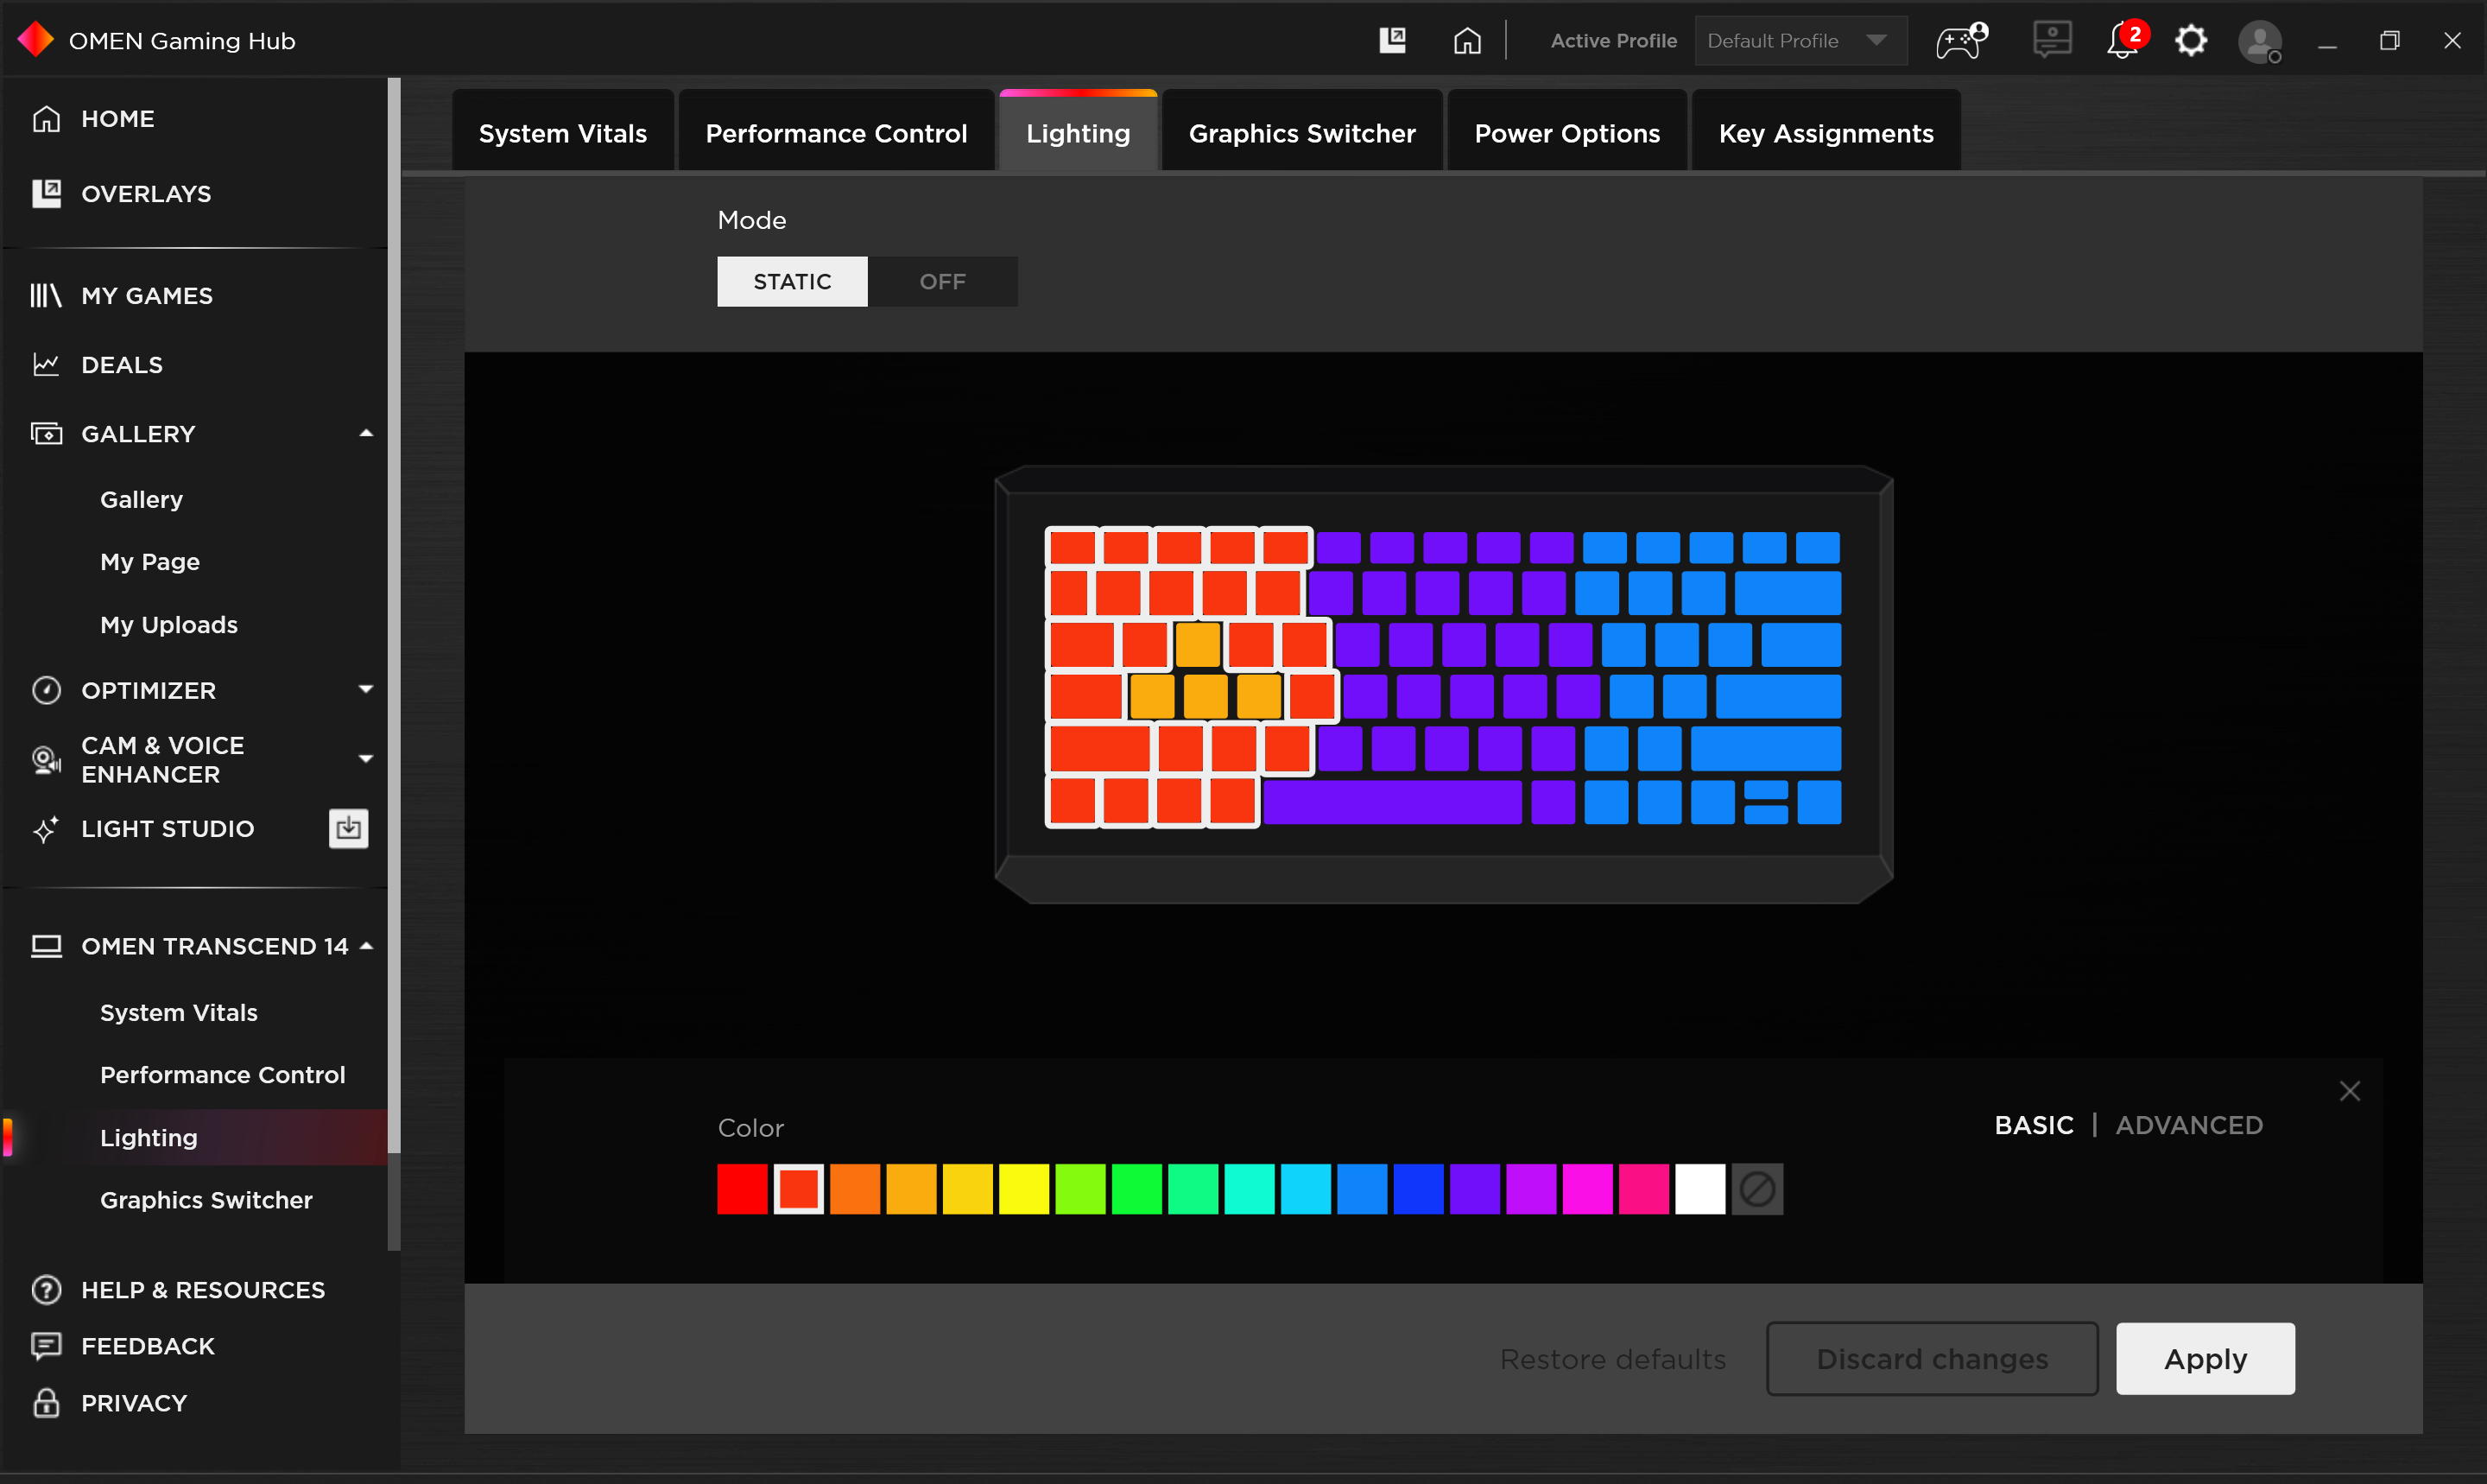Switch to the Key Assignments tab

[x=1826, y=132]
